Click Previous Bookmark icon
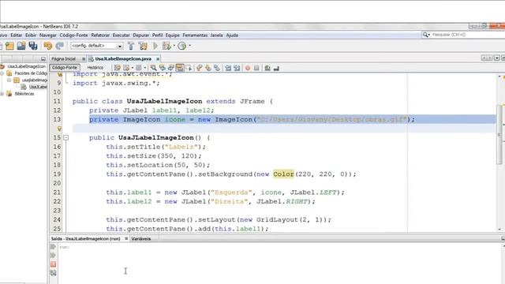 click(200, 68)
